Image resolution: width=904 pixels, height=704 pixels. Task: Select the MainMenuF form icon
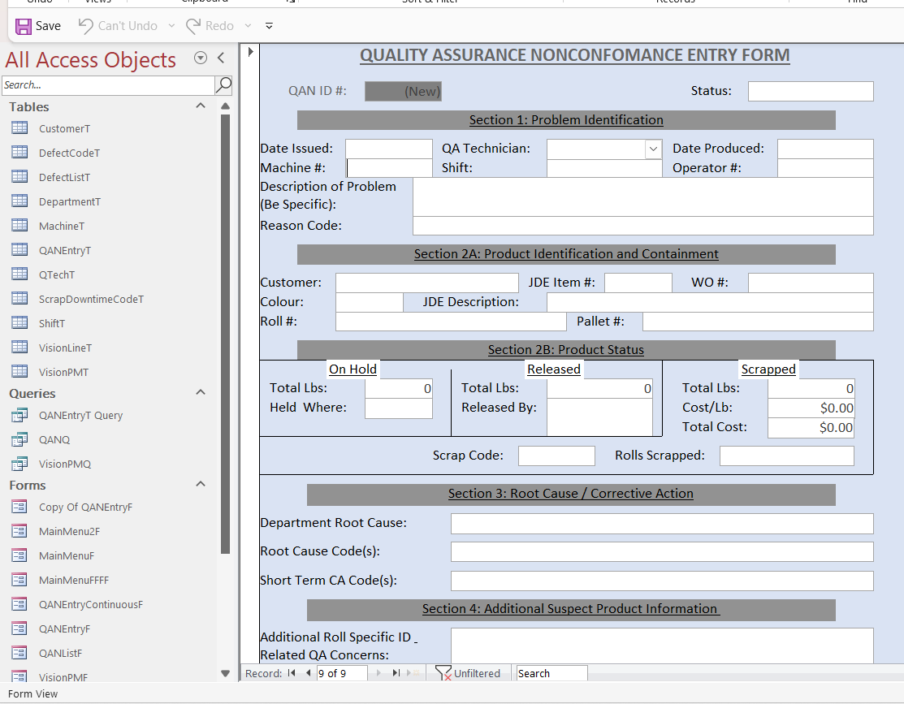point(19,555)
